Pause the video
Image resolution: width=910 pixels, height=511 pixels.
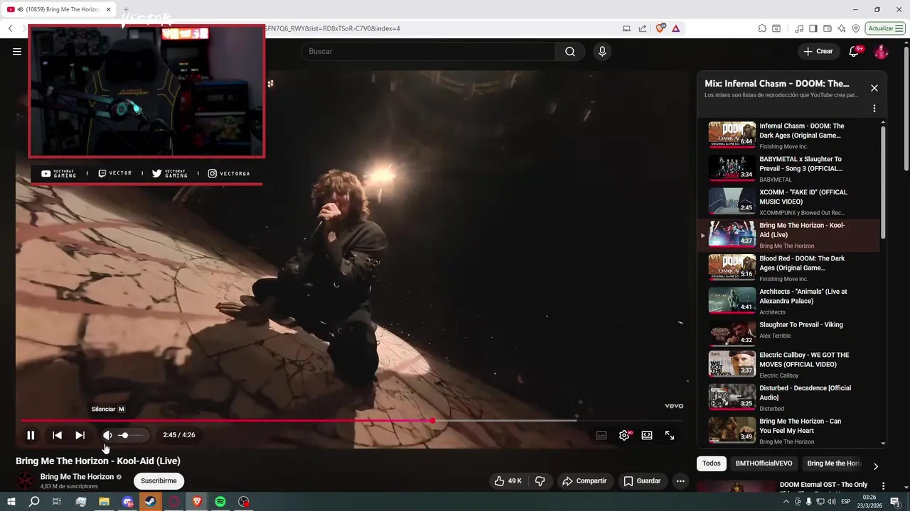pos(31,435)
